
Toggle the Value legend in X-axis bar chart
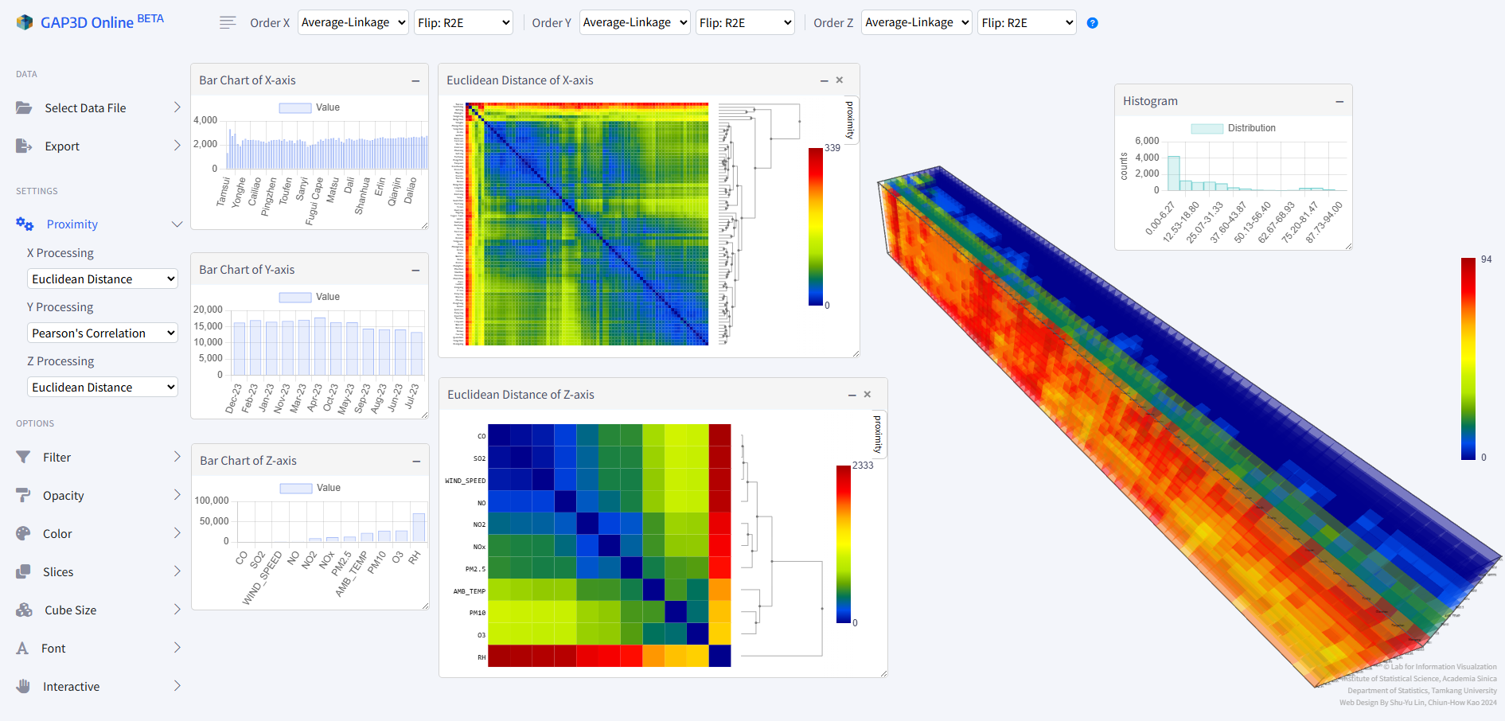tap(310, 107)
